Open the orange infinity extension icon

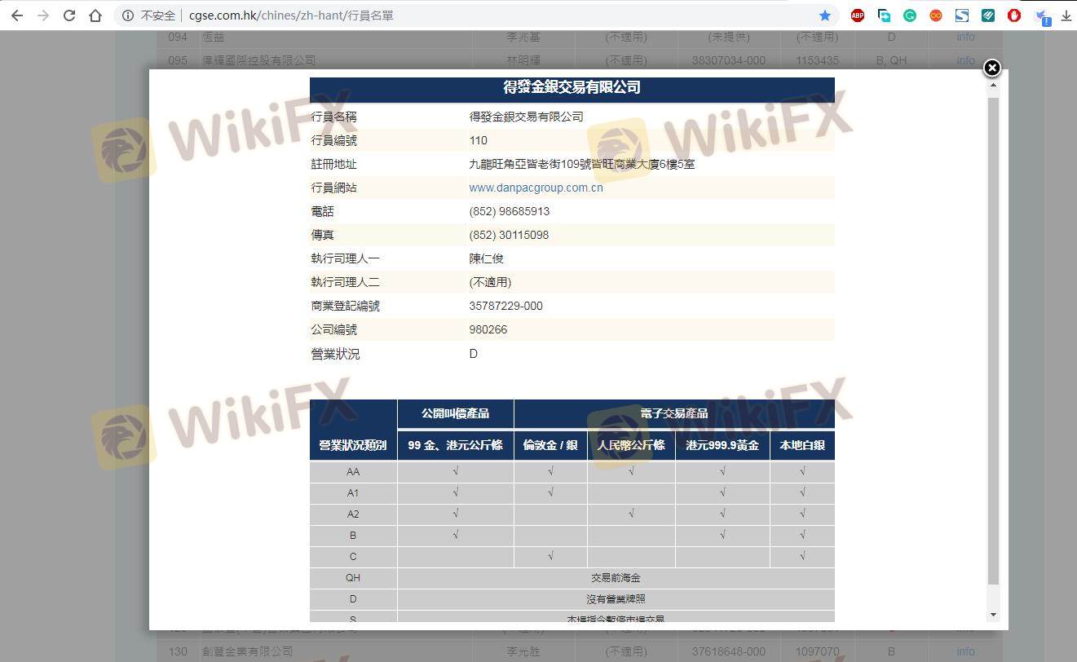(x=936, y=15)
